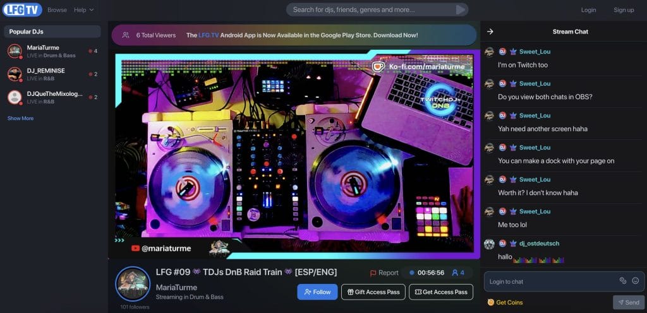Open the Help dropdown menu
647x313 pixels.
tap(83, 10)
